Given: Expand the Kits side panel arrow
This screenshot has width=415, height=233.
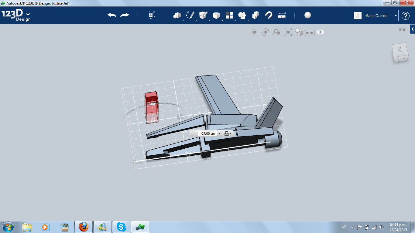Looking at the screenshot, I should tap(413, 29).
